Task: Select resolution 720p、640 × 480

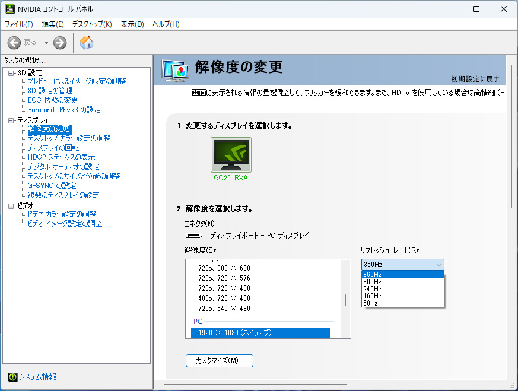Action: coord(224,309)
